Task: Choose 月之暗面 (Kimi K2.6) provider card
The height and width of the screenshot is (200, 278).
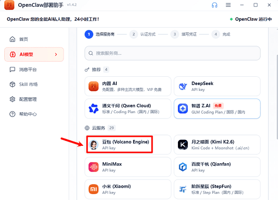Action: pyautogui.click(x=217, y=145)
